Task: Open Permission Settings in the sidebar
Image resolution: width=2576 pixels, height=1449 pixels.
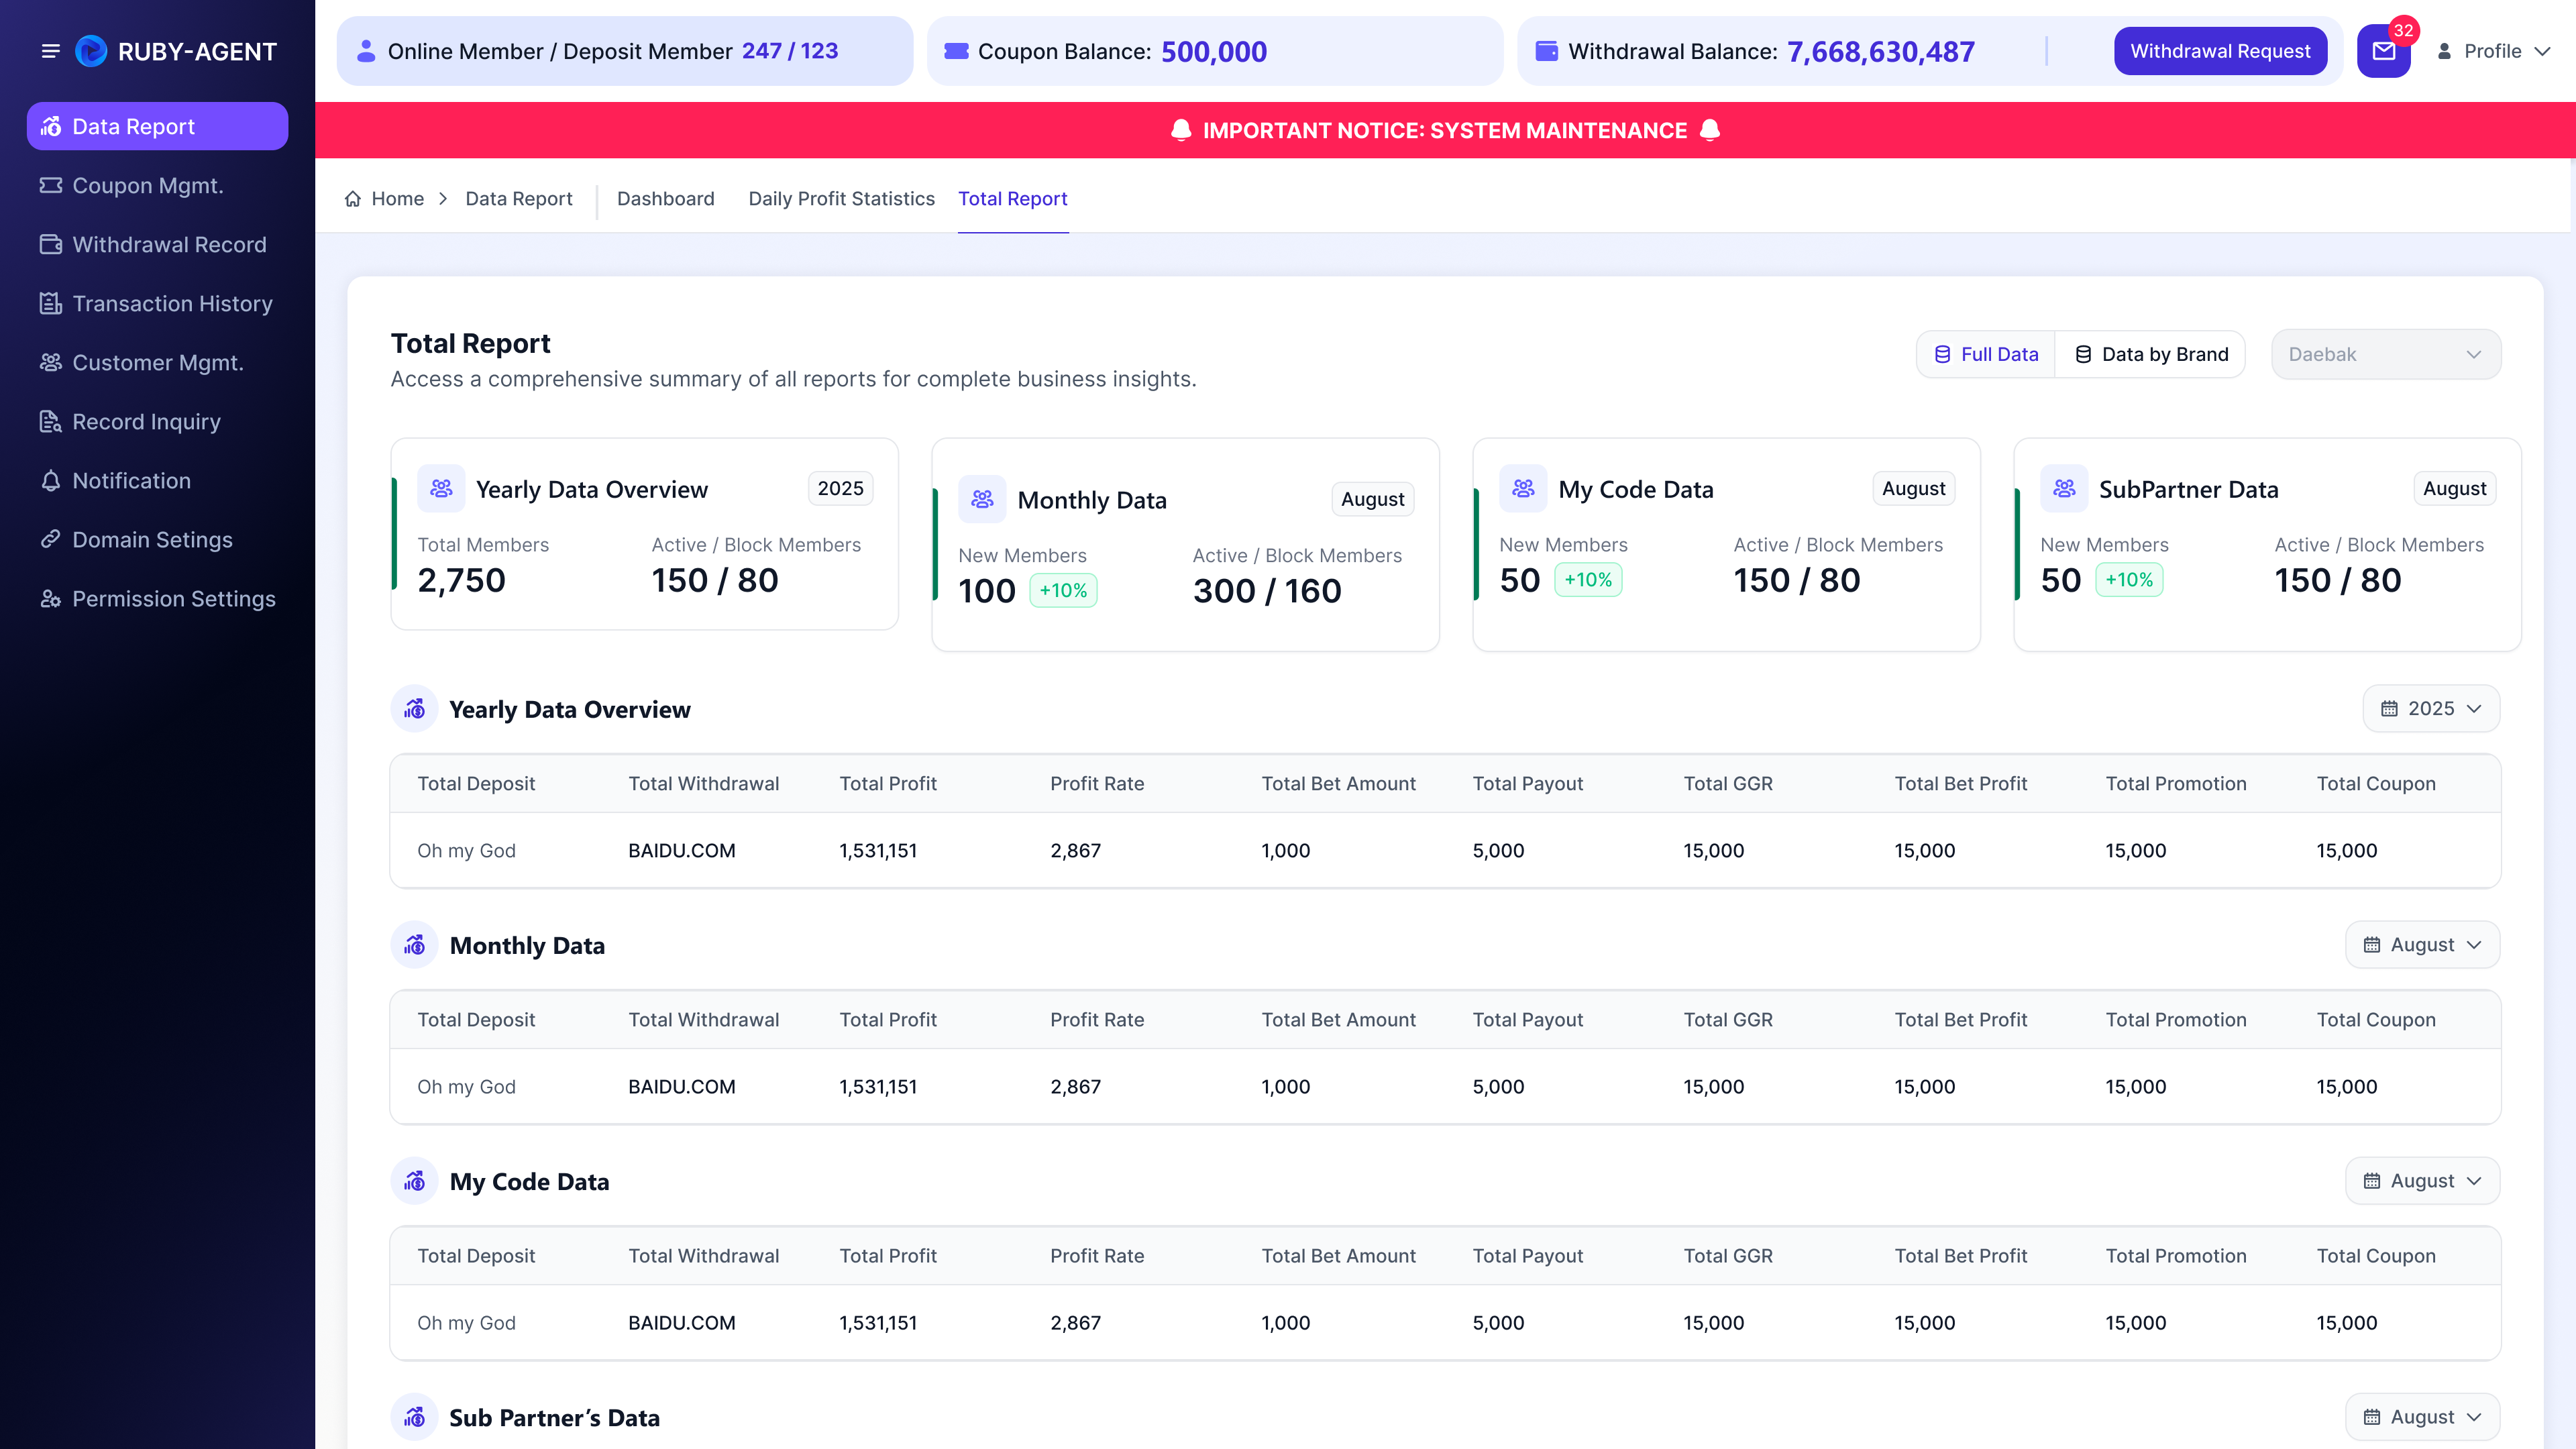Action: [157, 599]
